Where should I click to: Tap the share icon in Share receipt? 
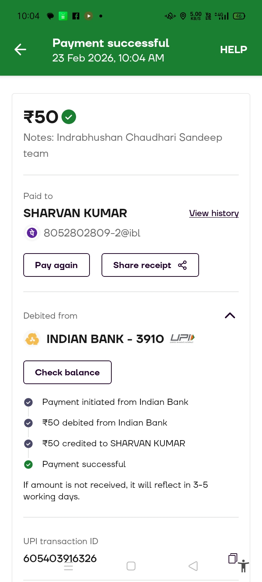pyautogui.click(x=182, y=265)
